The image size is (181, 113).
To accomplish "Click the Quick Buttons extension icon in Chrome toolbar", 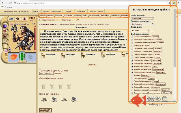I will pyautogui.click(x=174, y=3).
